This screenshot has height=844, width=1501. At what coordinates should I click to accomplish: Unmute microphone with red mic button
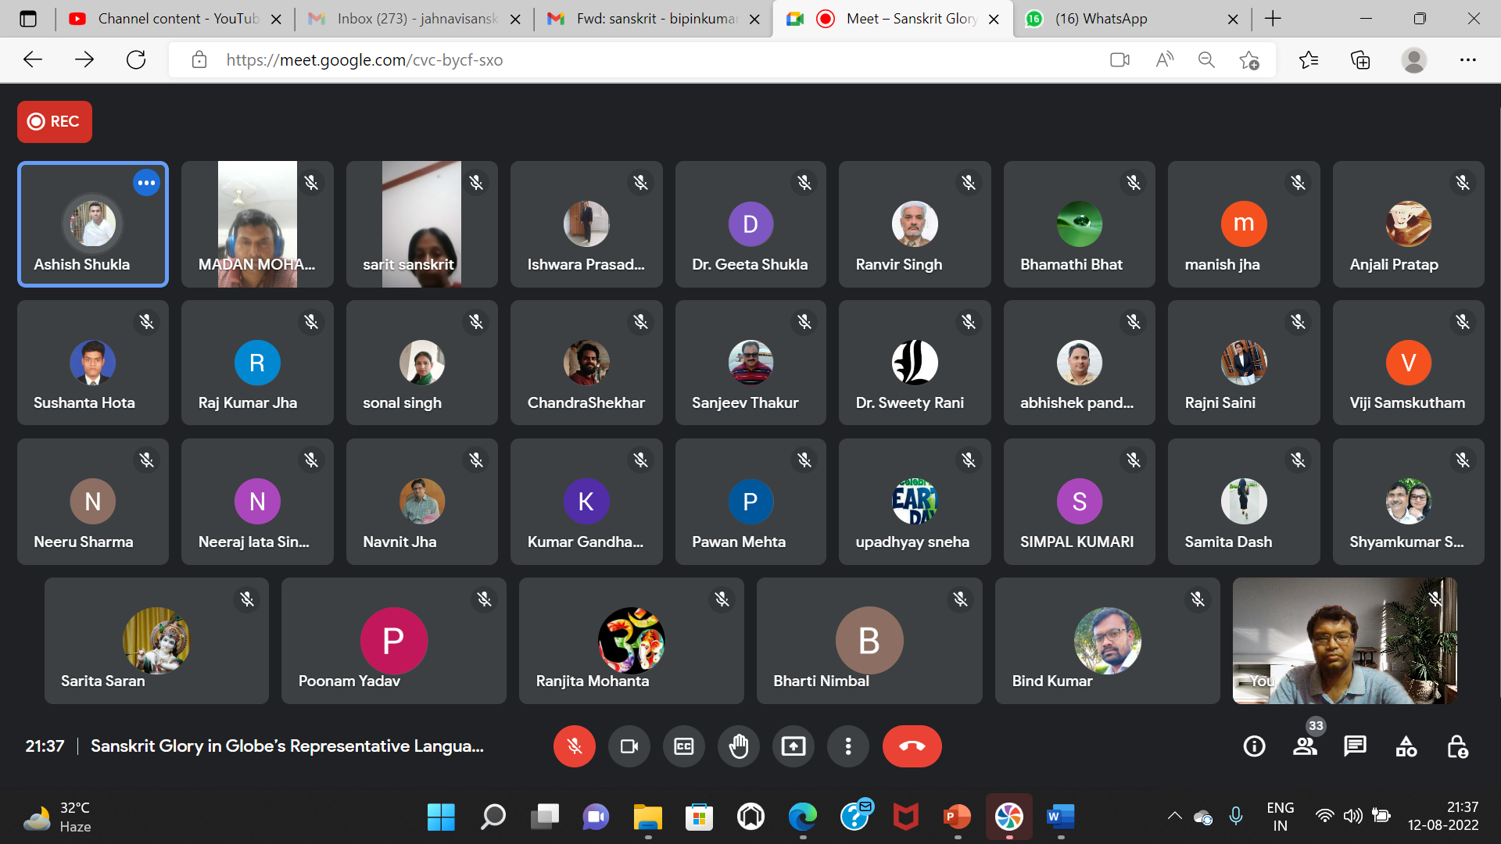pyautogui.click(x=574, y=746)
